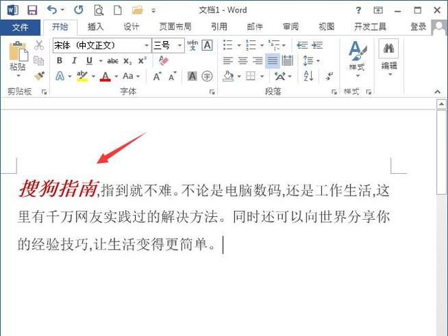448x336 pixels.
Task: Toggle Italic formatting
Action: [74, 60]
